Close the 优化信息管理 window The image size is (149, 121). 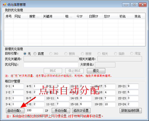pos(142,5)
